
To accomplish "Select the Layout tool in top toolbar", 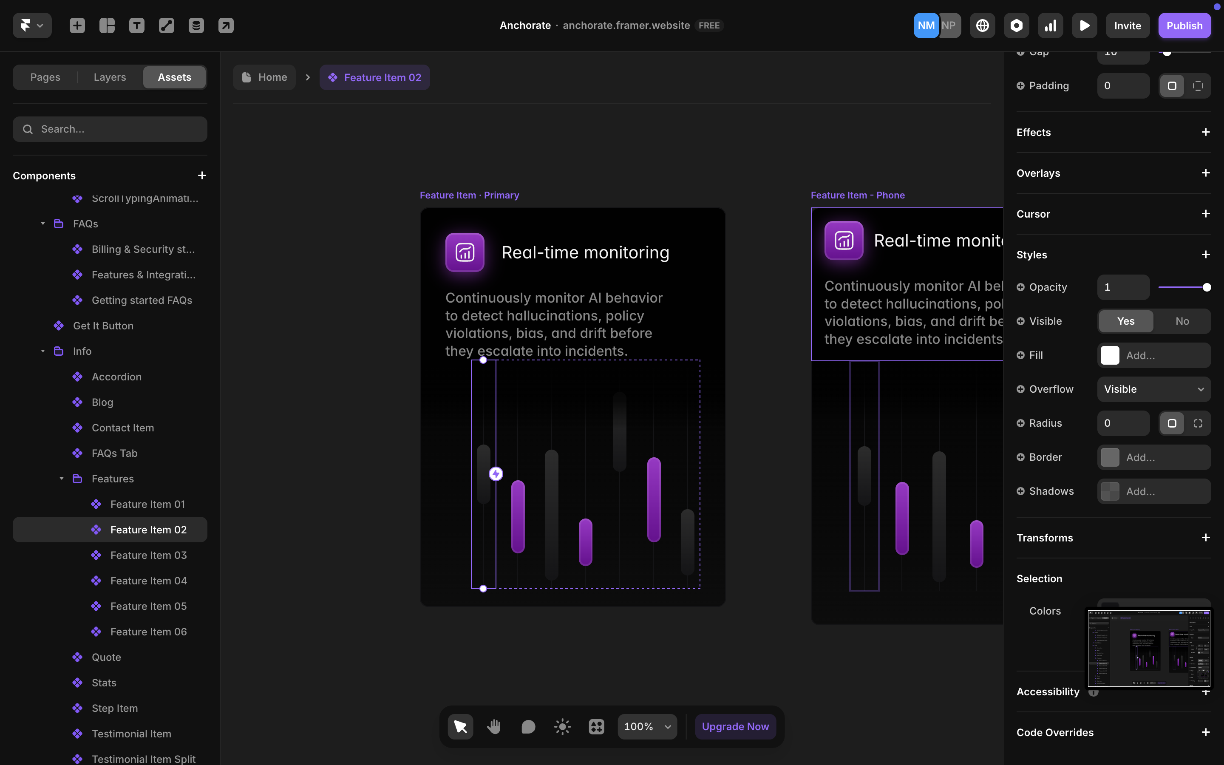I will click(x=107, y=25).
